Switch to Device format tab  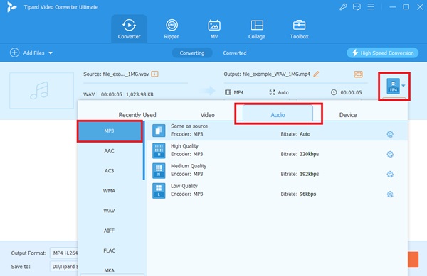348,115
